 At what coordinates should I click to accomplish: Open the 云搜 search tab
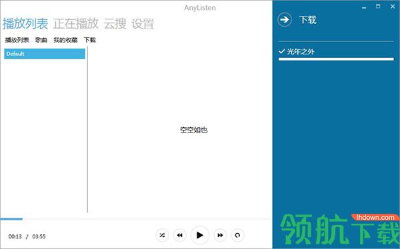[x=115, y=24]
